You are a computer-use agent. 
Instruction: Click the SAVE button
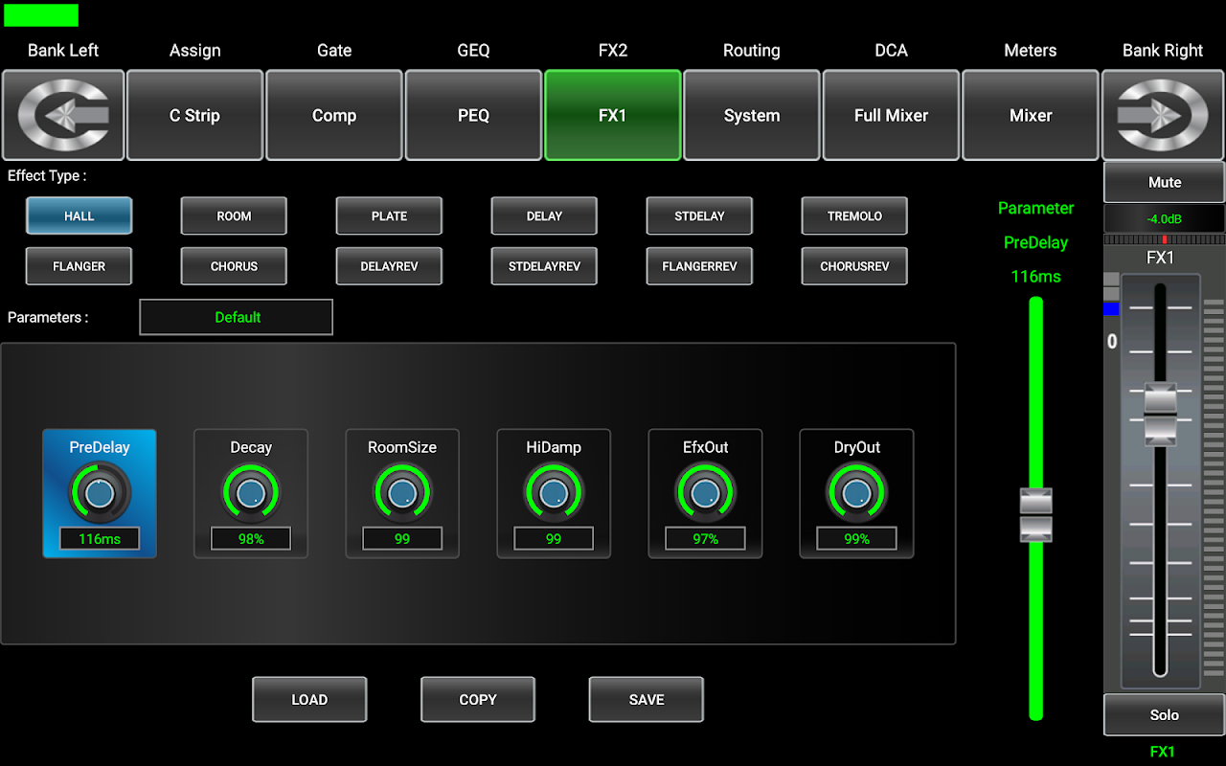pos(647,700)
